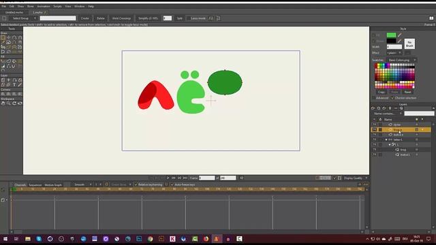The height and width of the screenshot is (245, 436).
Task: Open the Effect dropdown in Style panel
Action: [394, 53]
